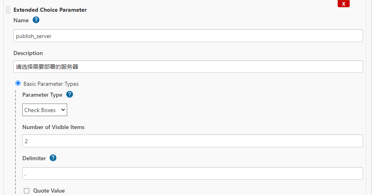Screen dimensions: 372x195
Task: Grab the dotted drag handle beside the parameter title
Action: click(x=8, y=10)
